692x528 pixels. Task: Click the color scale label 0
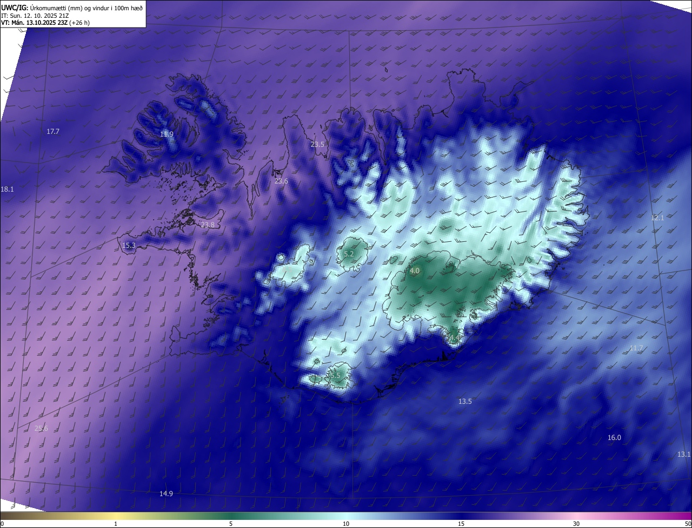(x=2, y=524)
